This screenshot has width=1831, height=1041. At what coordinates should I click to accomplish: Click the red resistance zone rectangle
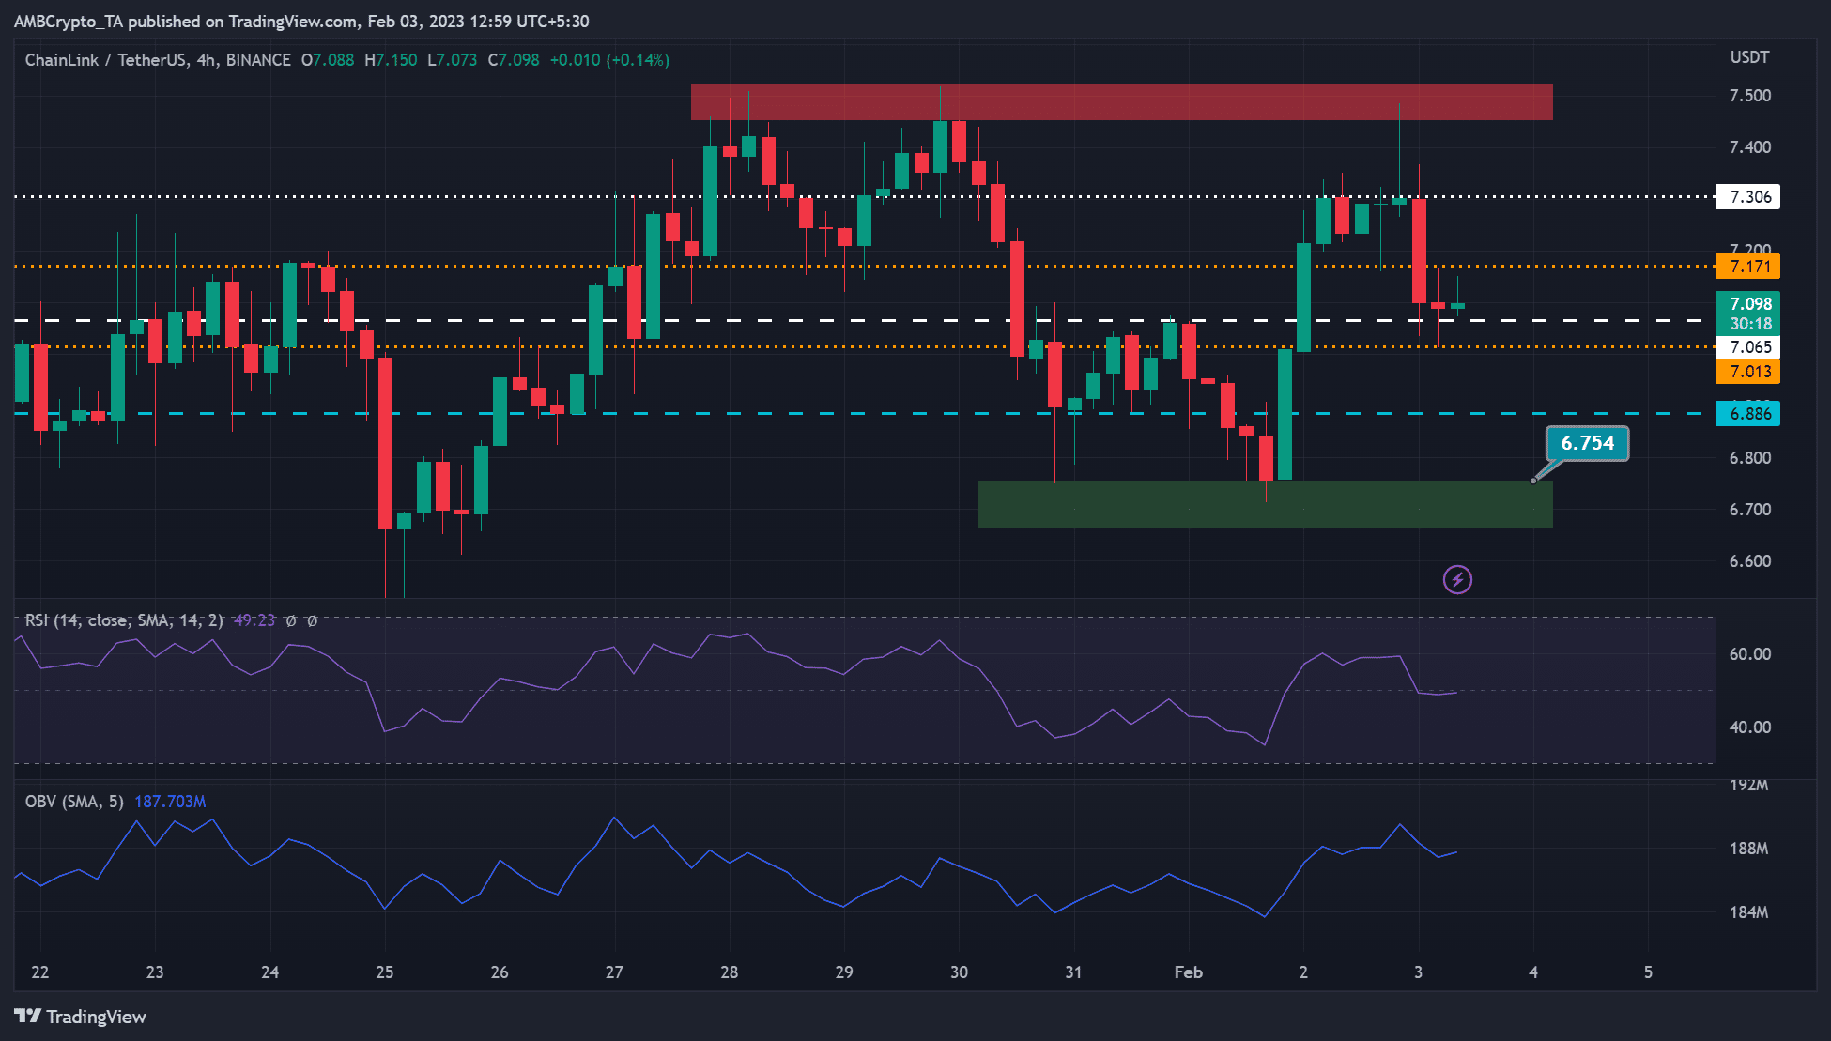tap(1121, 102)
